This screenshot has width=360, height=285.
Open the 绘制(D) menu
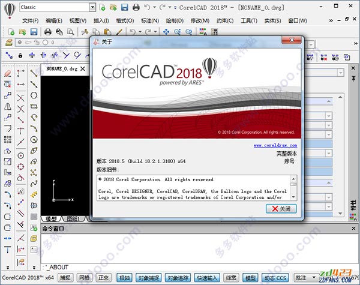[175, 20]
